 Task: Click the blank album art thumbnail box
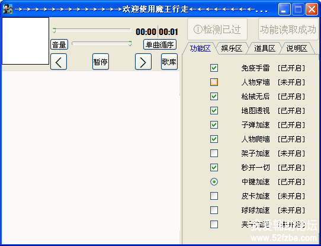[x=25, y=41]
